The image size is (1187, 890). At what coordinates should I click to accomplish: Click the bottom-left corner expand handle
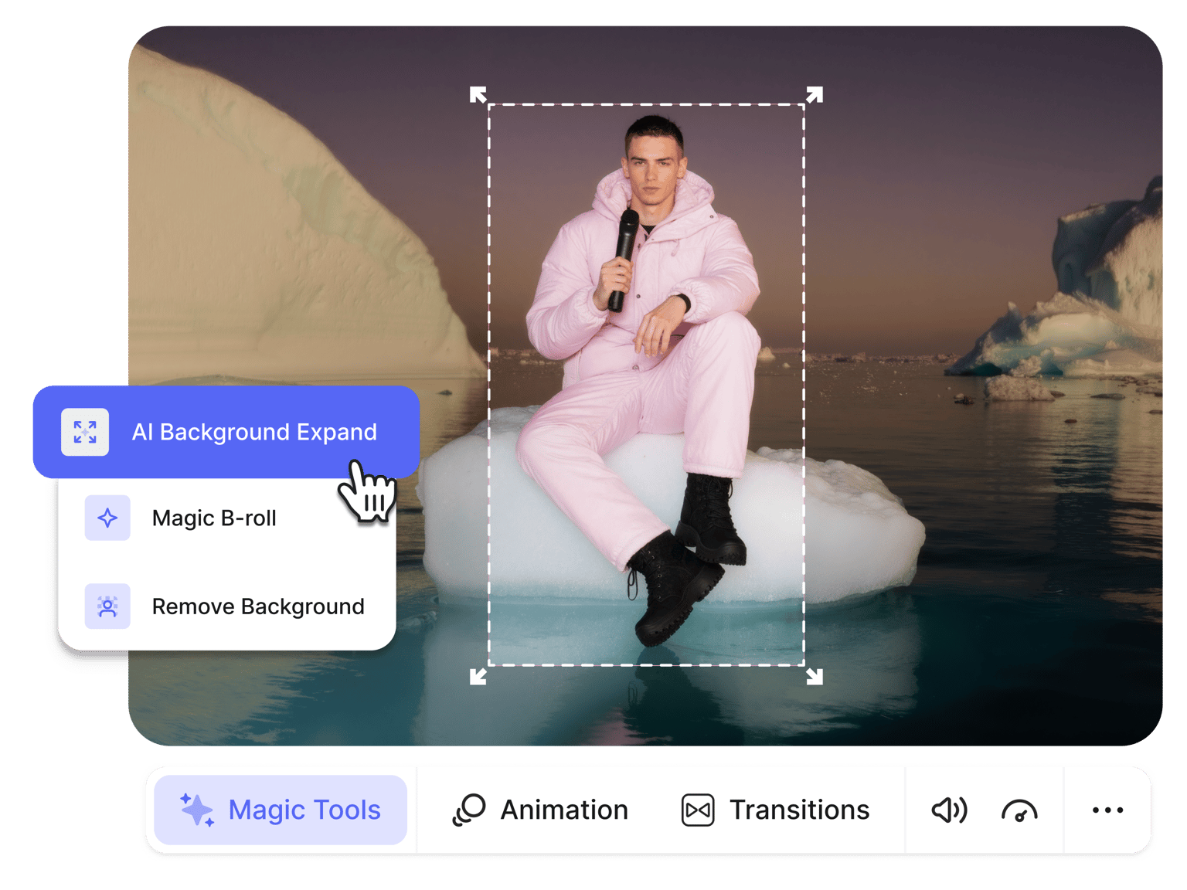[x=478, y=677]
